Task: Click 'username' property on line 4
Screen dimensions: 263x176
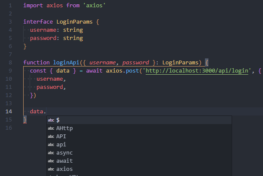Action: pyautogui.click(x=43, y=30)
